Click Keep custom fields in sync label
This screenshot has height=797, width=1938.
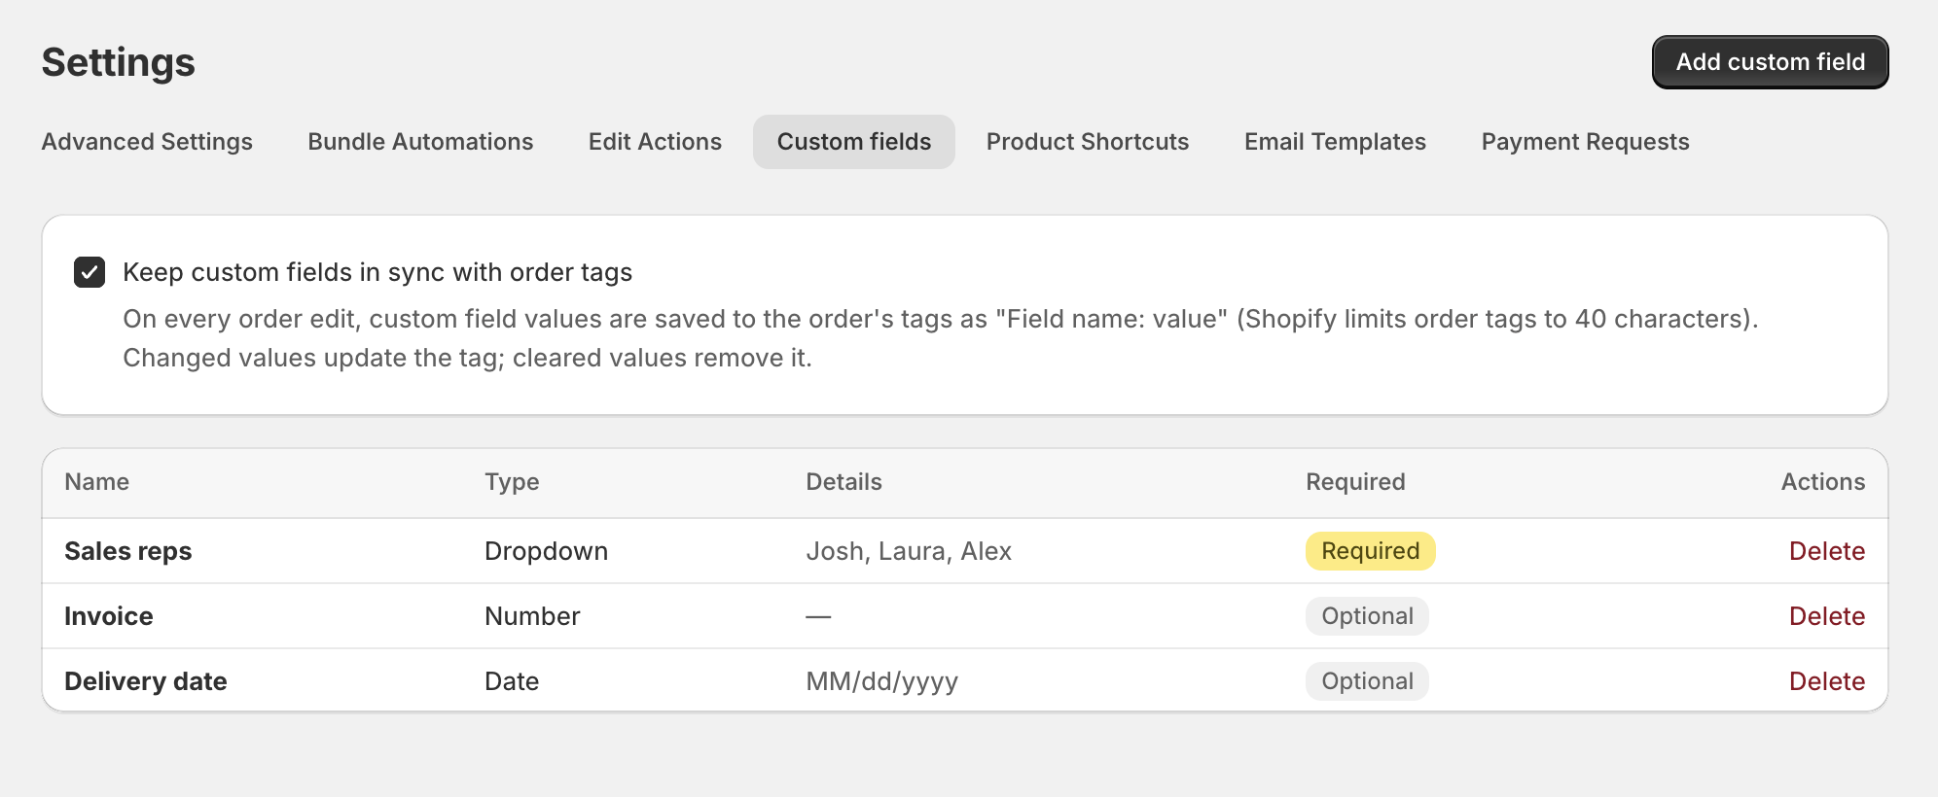pos(377,272)
